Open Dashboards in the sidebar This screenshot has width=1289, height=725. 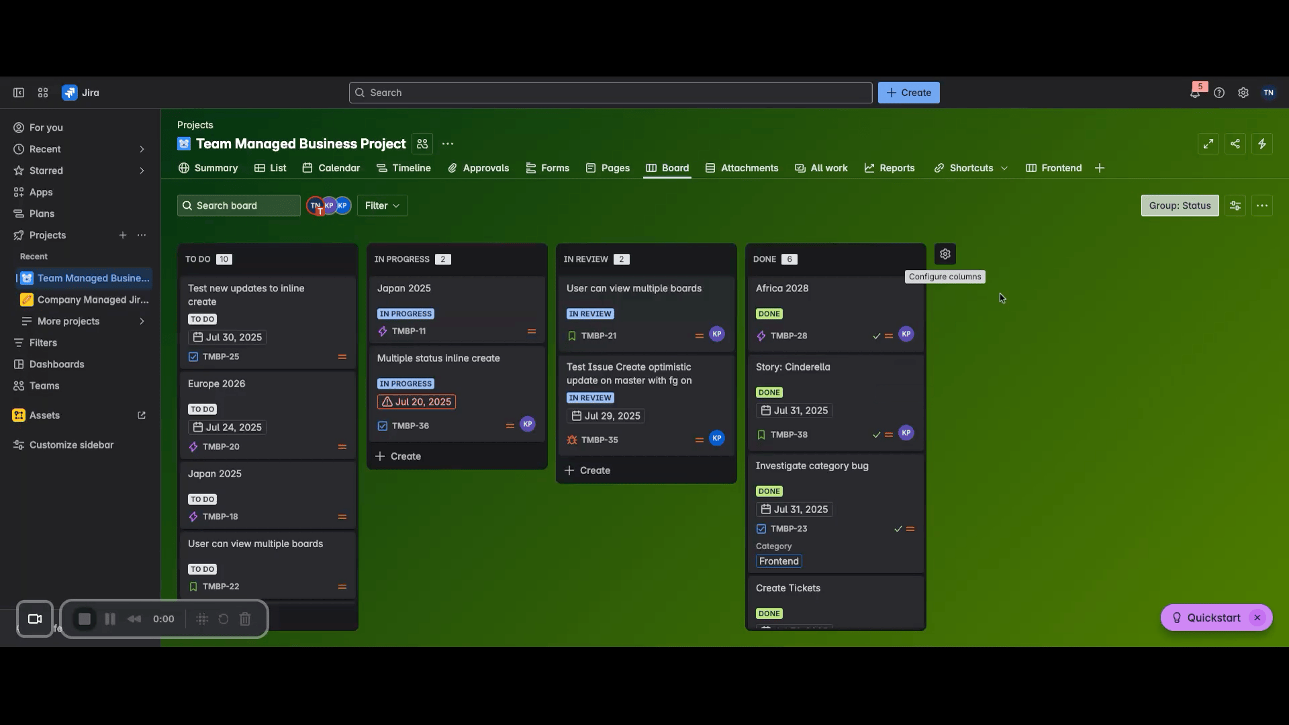tap(56, 364)
